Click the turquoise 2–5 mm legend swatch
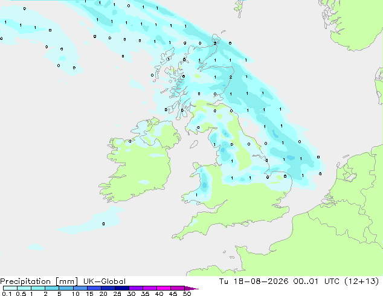 click(x=52, y=288)
